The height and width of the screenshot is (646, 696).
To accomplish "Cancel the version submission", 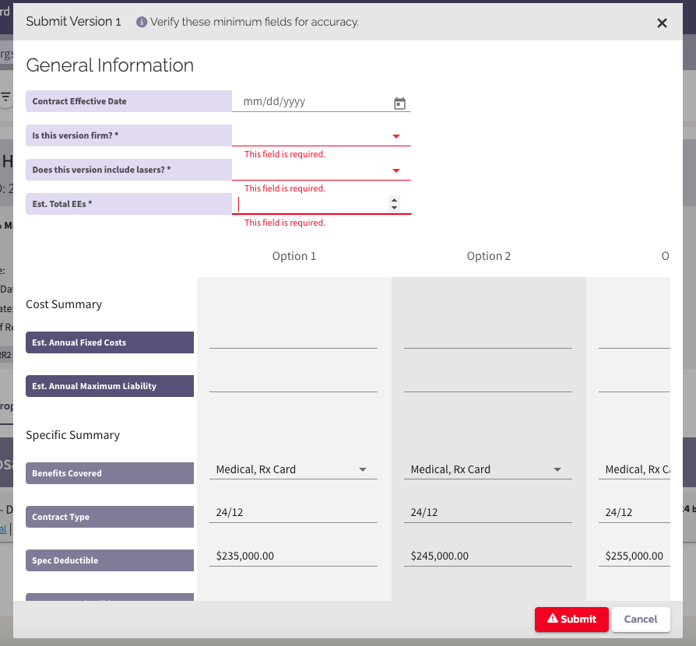I will 641,620.
